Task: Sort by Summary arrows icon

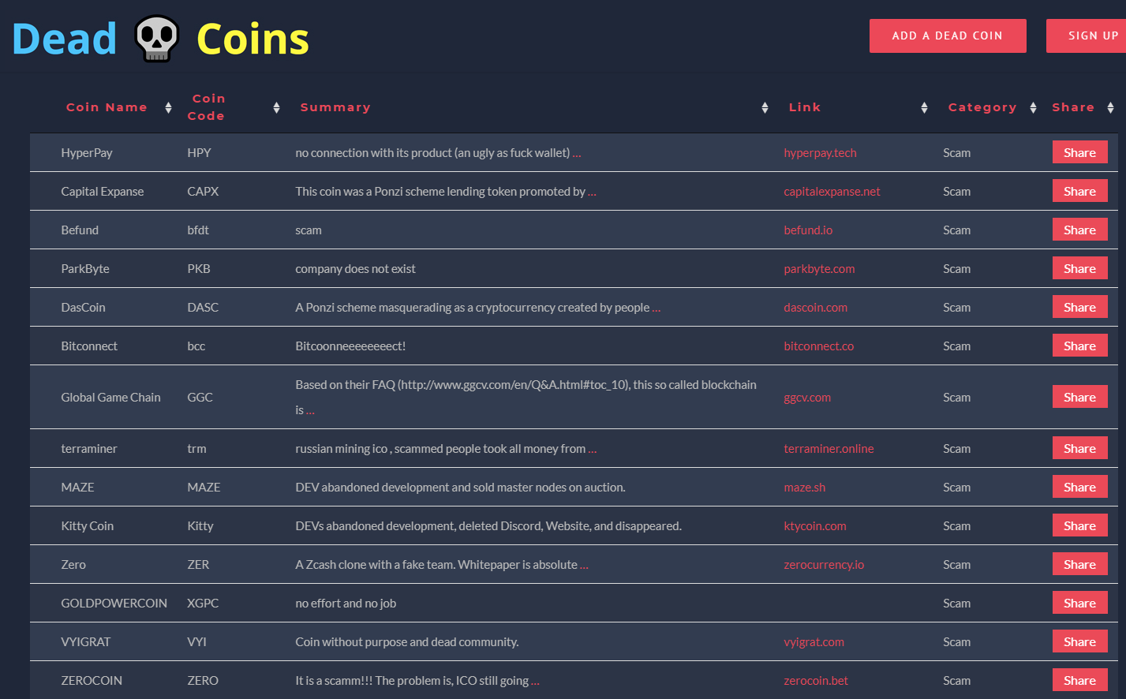Action: pyautogui.click(x=765, y=108)
